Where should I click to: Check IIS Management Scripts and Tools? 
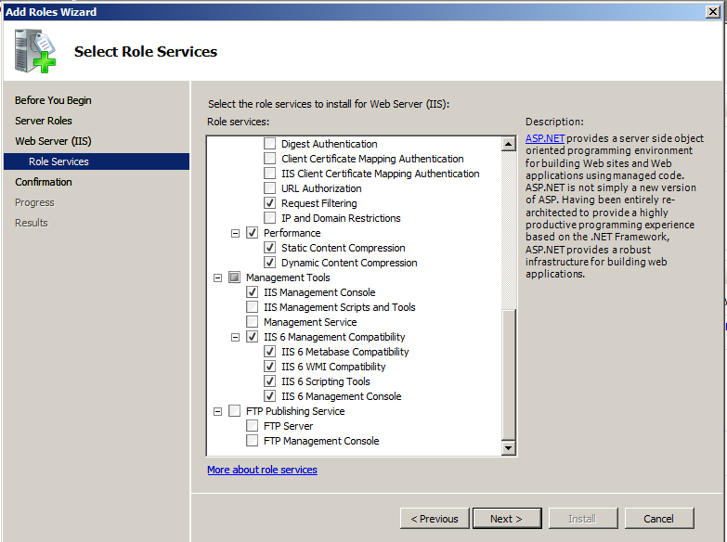[x=252, y=307]
